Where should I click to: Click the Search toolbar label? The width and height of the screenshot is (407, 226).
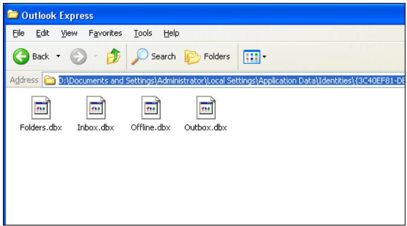(163, 57)
